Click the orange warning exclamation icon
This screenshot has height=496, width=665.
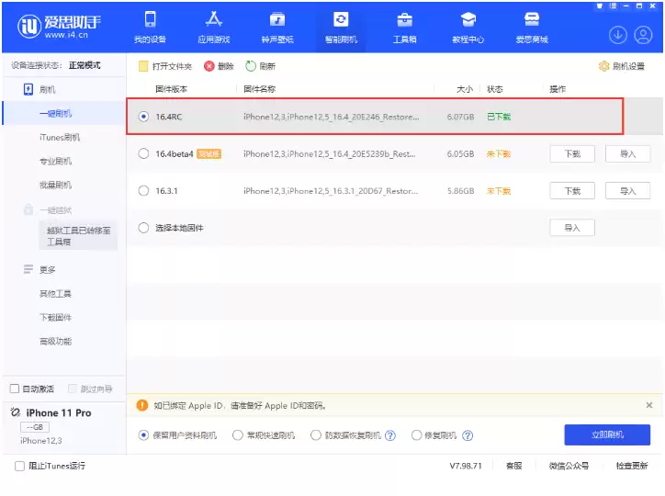(x=142, y=405)
